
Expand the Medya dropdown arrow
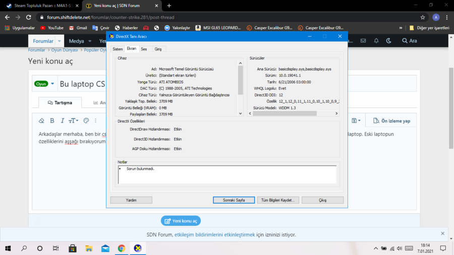90,41
